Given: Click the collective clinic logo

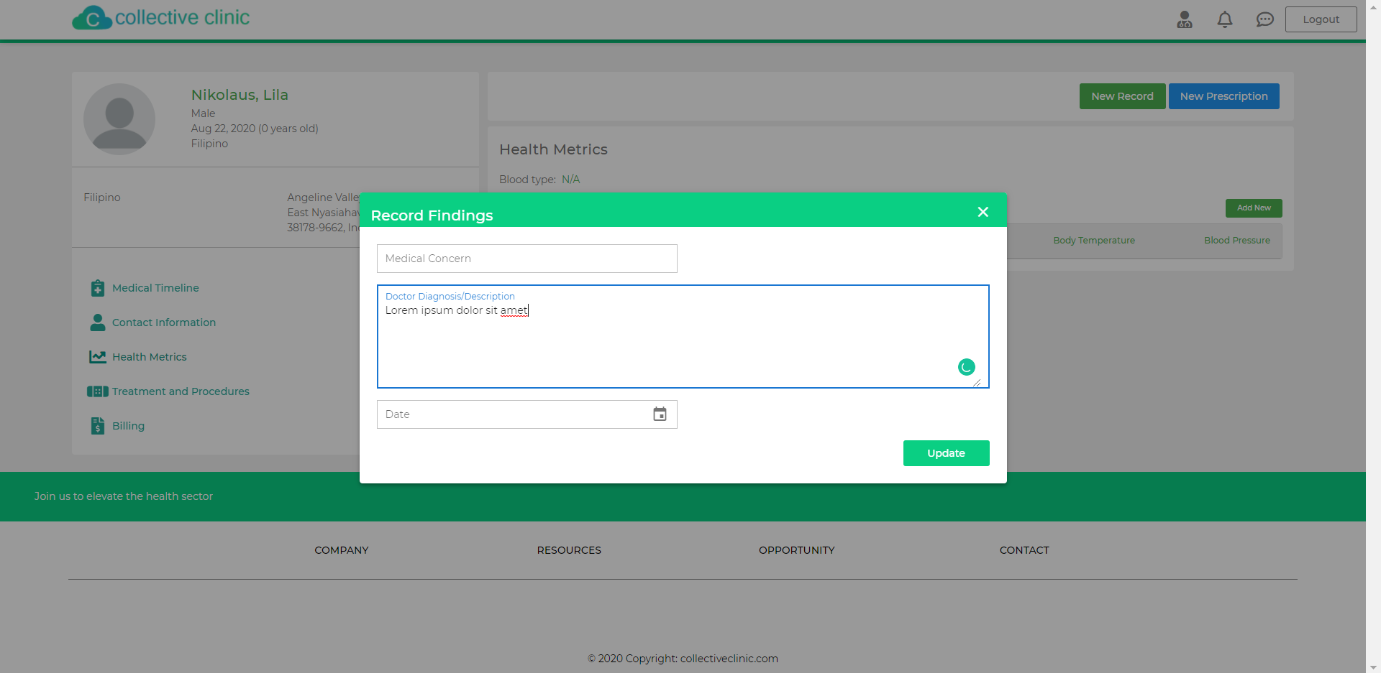Looking at the screenshot, I should [161, 18].
